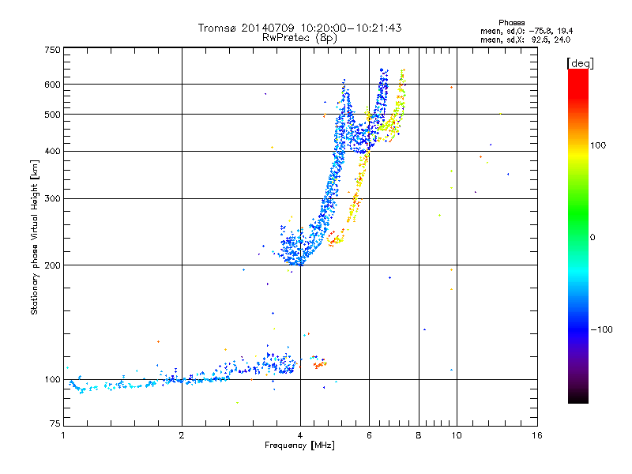Click the orange outlier point at 600 km near 10 MHz
Image resolution: width=632 pixels, height=474 pixels.
451,88
